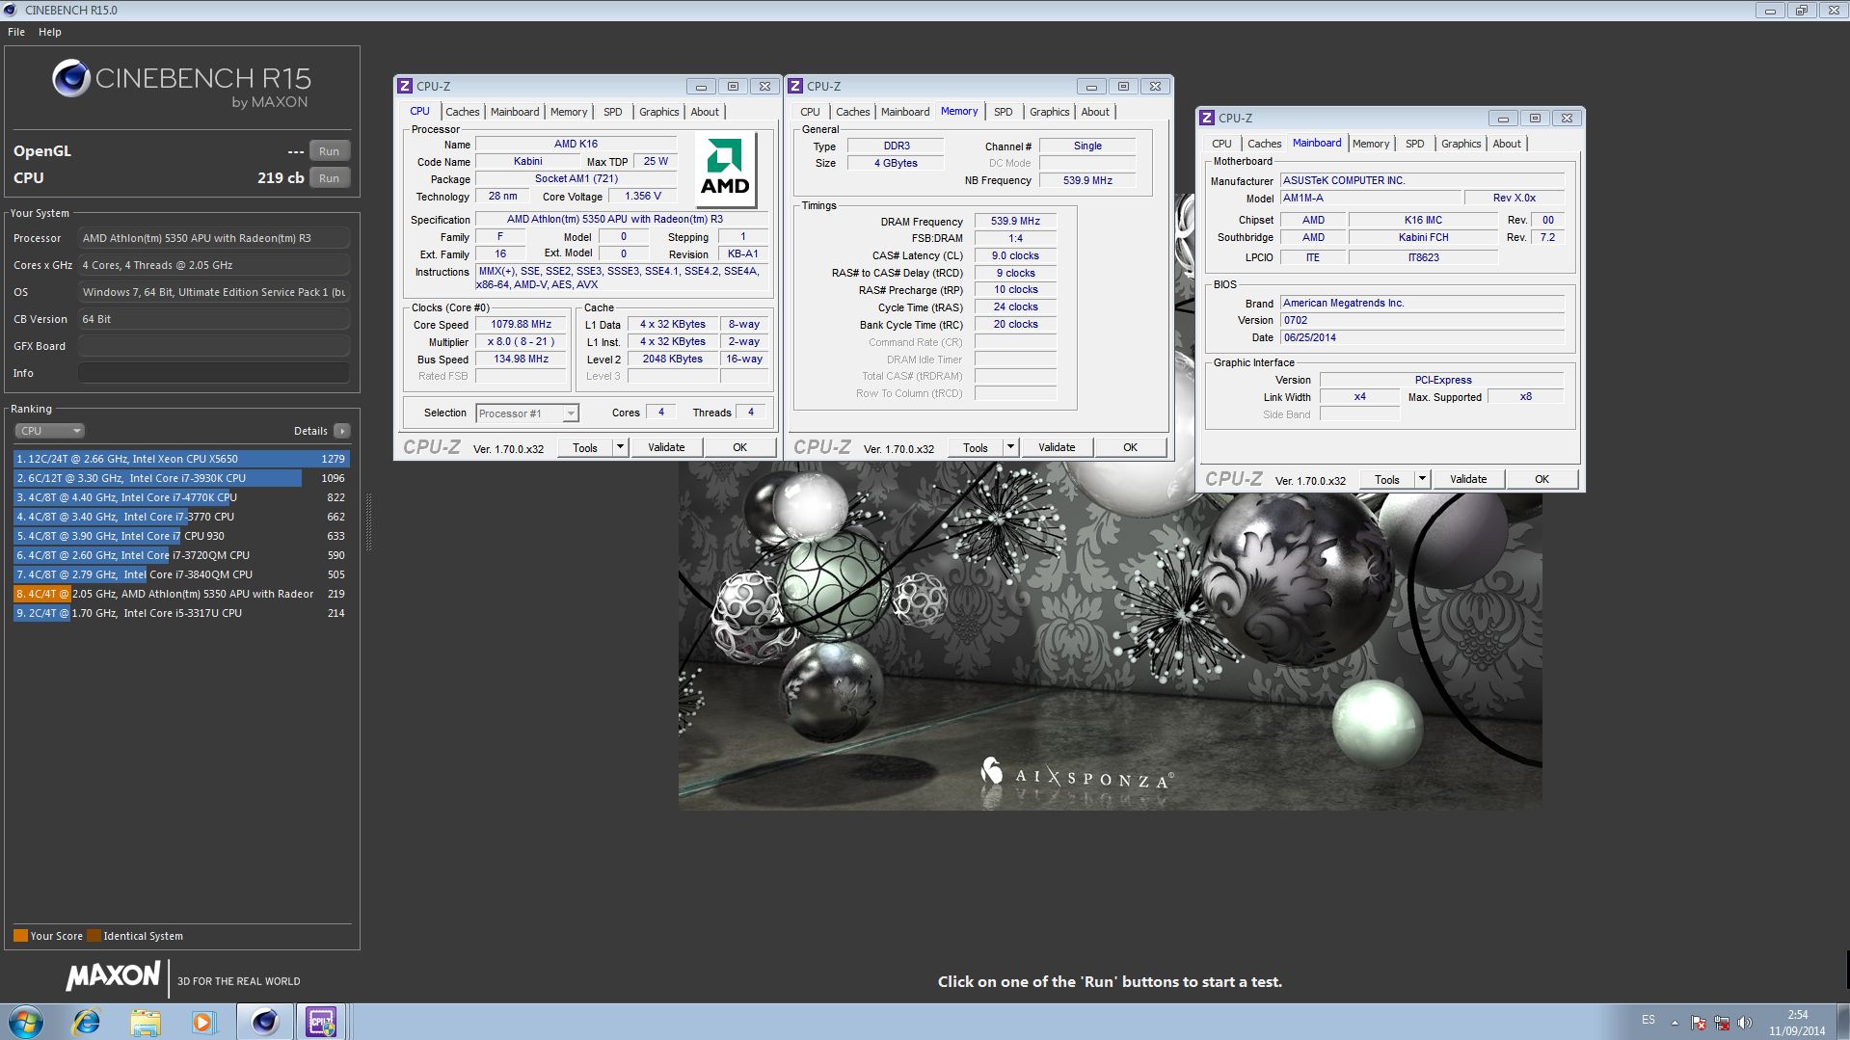Expand Tools arrow in Memory-tab CPU-Z window
This screenshot has width=1850, height=1040.
tap(1010, 447)
